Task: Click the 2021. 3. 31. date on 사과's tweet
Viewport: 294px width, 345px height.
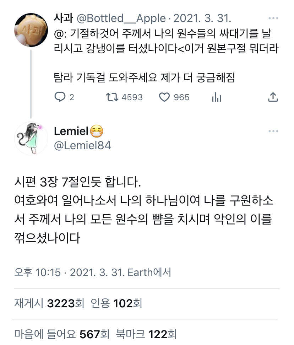Action: pos(202,18)
